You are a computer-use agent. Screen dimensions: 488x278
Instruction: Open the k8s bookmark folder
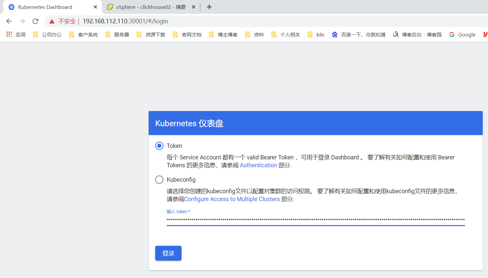pos(316,35)
